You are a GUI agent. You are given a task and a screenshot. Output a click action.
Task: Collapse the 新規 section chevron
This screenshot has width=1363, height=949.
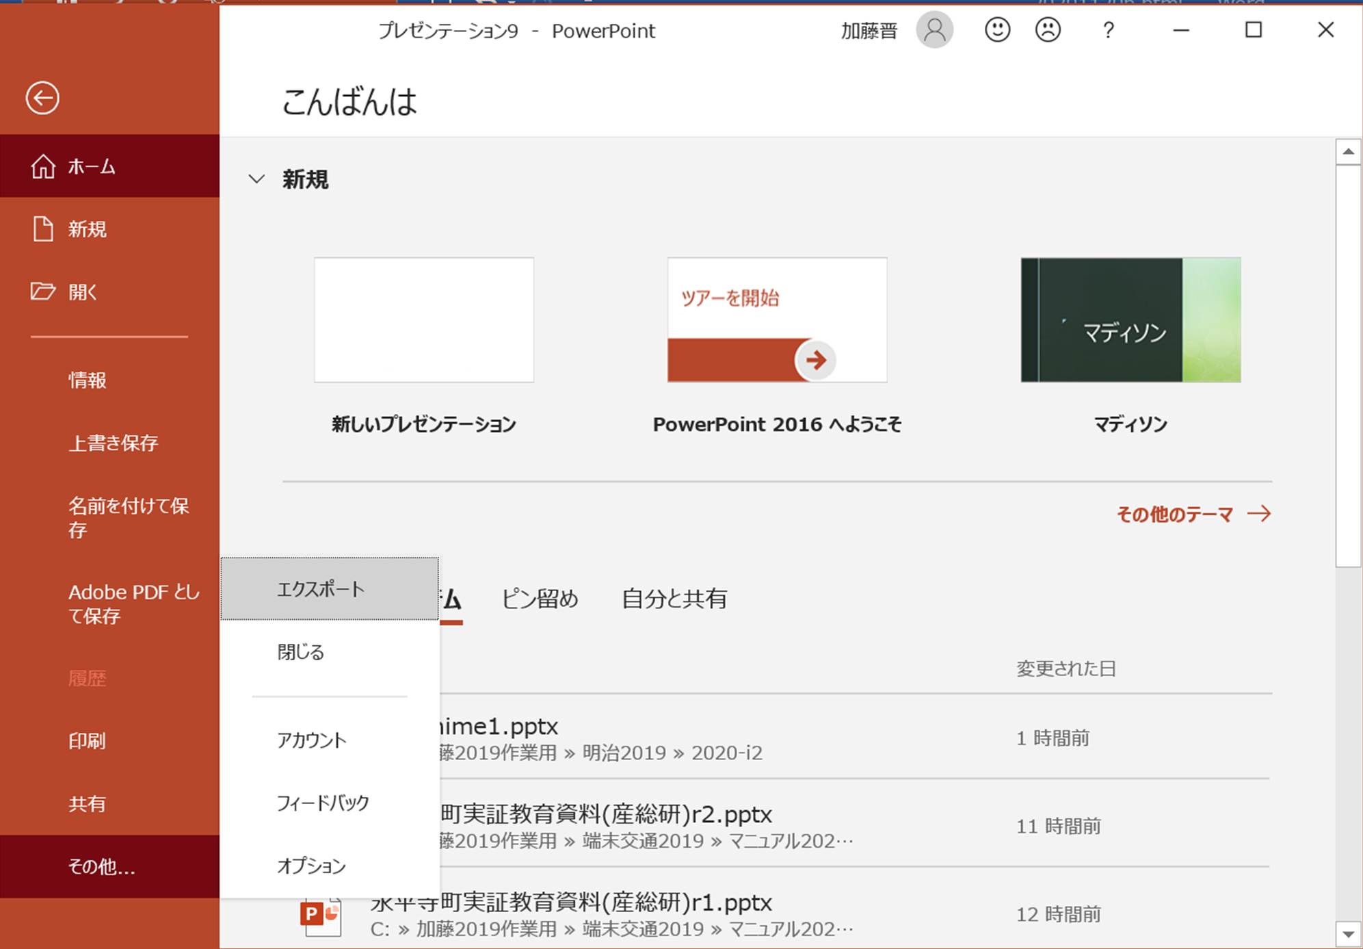coord(256,179)
